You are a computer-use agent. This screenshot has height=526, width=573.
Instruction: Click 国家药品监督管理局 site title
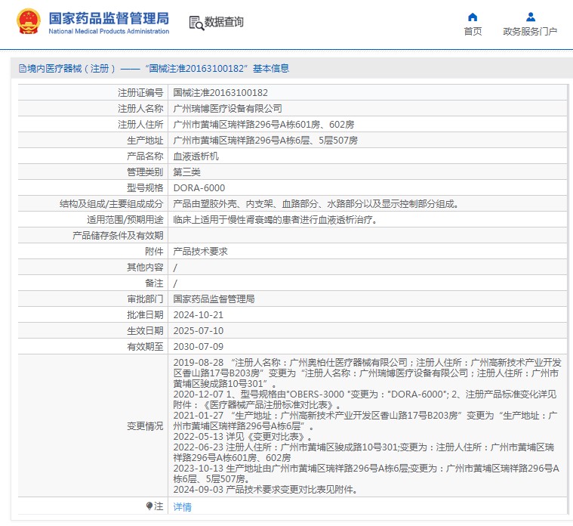click(x=109, y=19)
